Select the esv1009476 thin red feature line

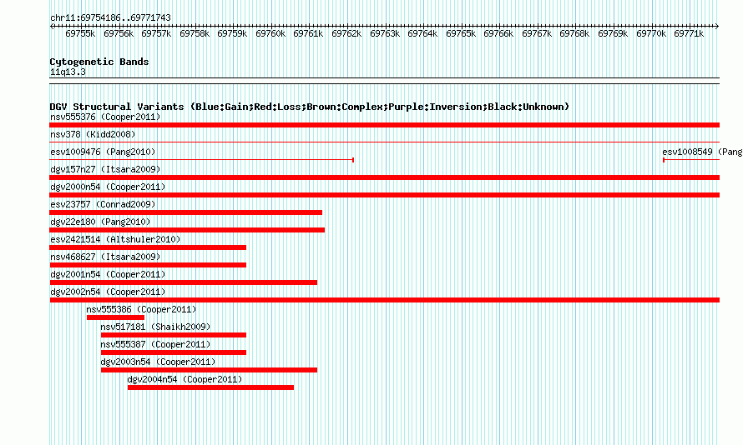(x=202, y=160)
